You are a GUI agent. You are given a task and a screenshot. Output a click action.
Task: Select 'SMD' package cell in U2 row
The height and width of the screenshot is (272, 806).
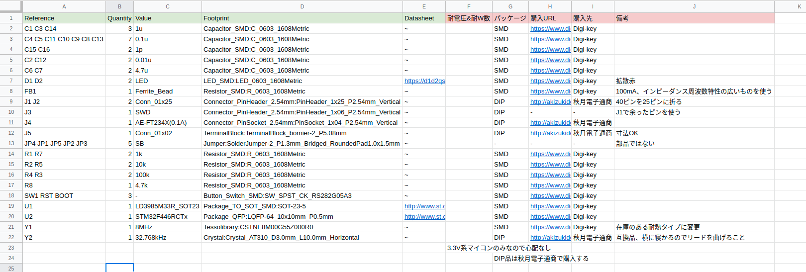(510, 216)
